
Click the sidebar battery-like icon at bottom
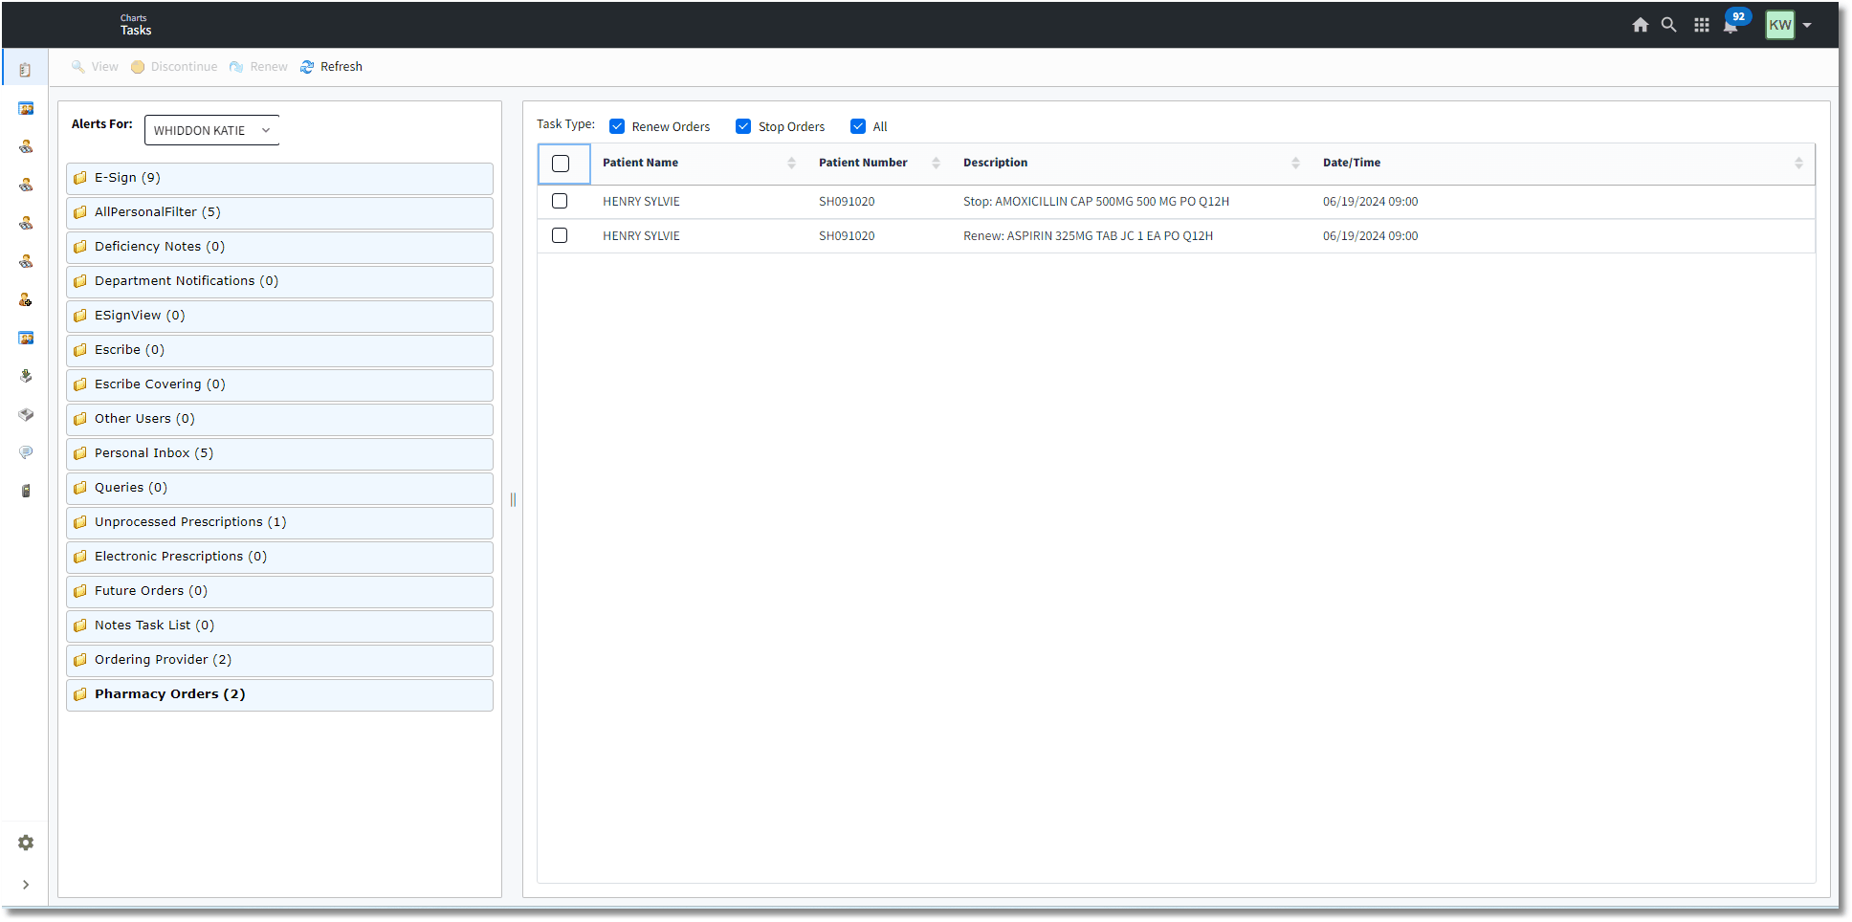pos(26,491)
